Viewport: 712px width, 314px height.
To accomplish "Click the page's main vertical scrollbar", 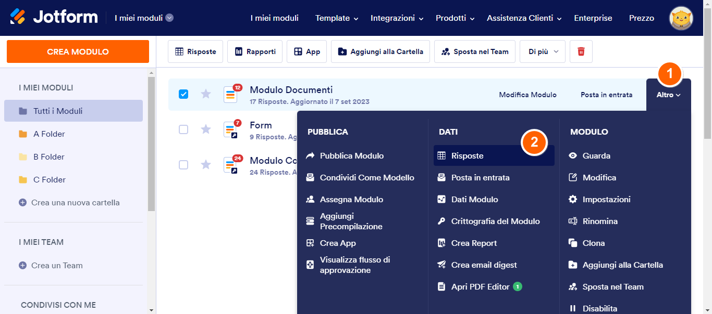I will point(707,73).
